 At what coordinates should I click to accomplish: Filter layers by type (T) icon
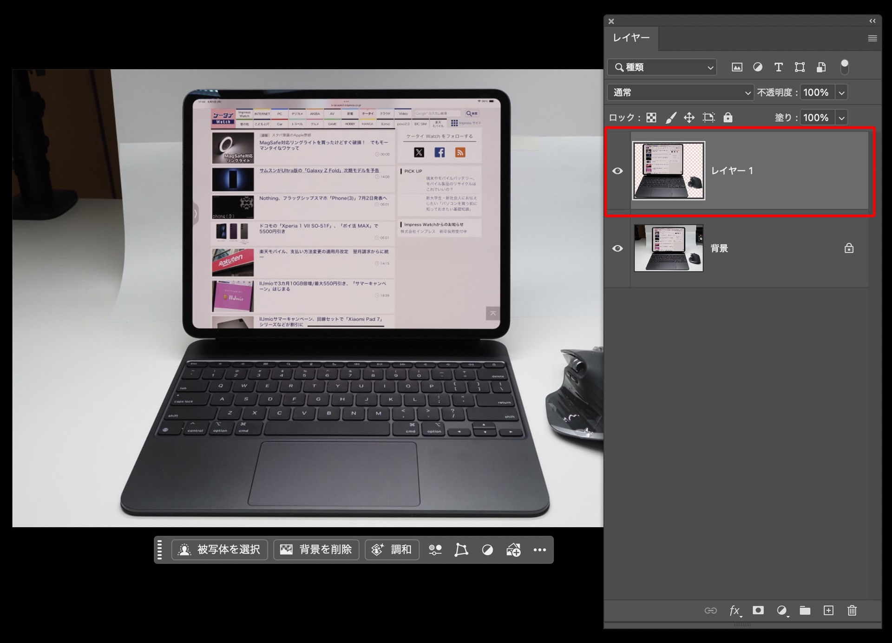pyautogui.click(x=779, y=67)
